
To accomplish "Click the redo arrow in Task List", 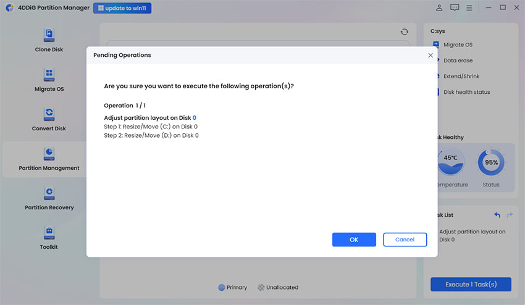I will tap(510, 215).
